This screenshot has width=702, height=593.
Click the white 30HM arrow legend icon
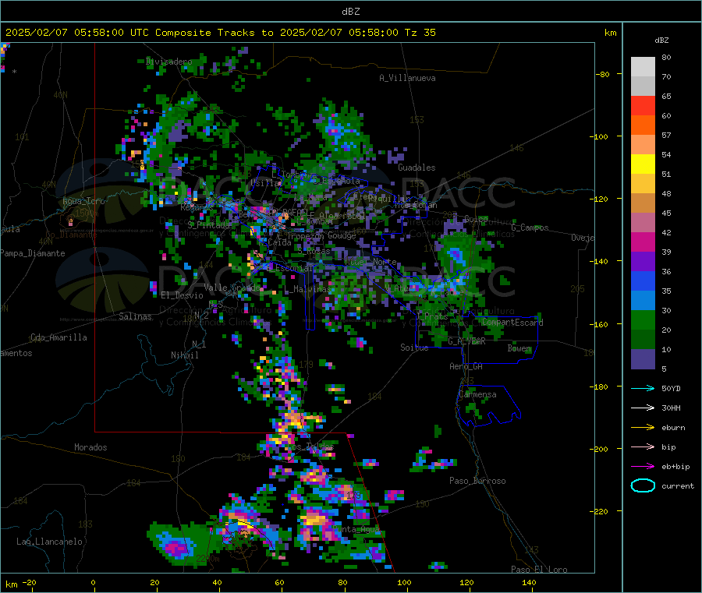click(x=643, y=408)
